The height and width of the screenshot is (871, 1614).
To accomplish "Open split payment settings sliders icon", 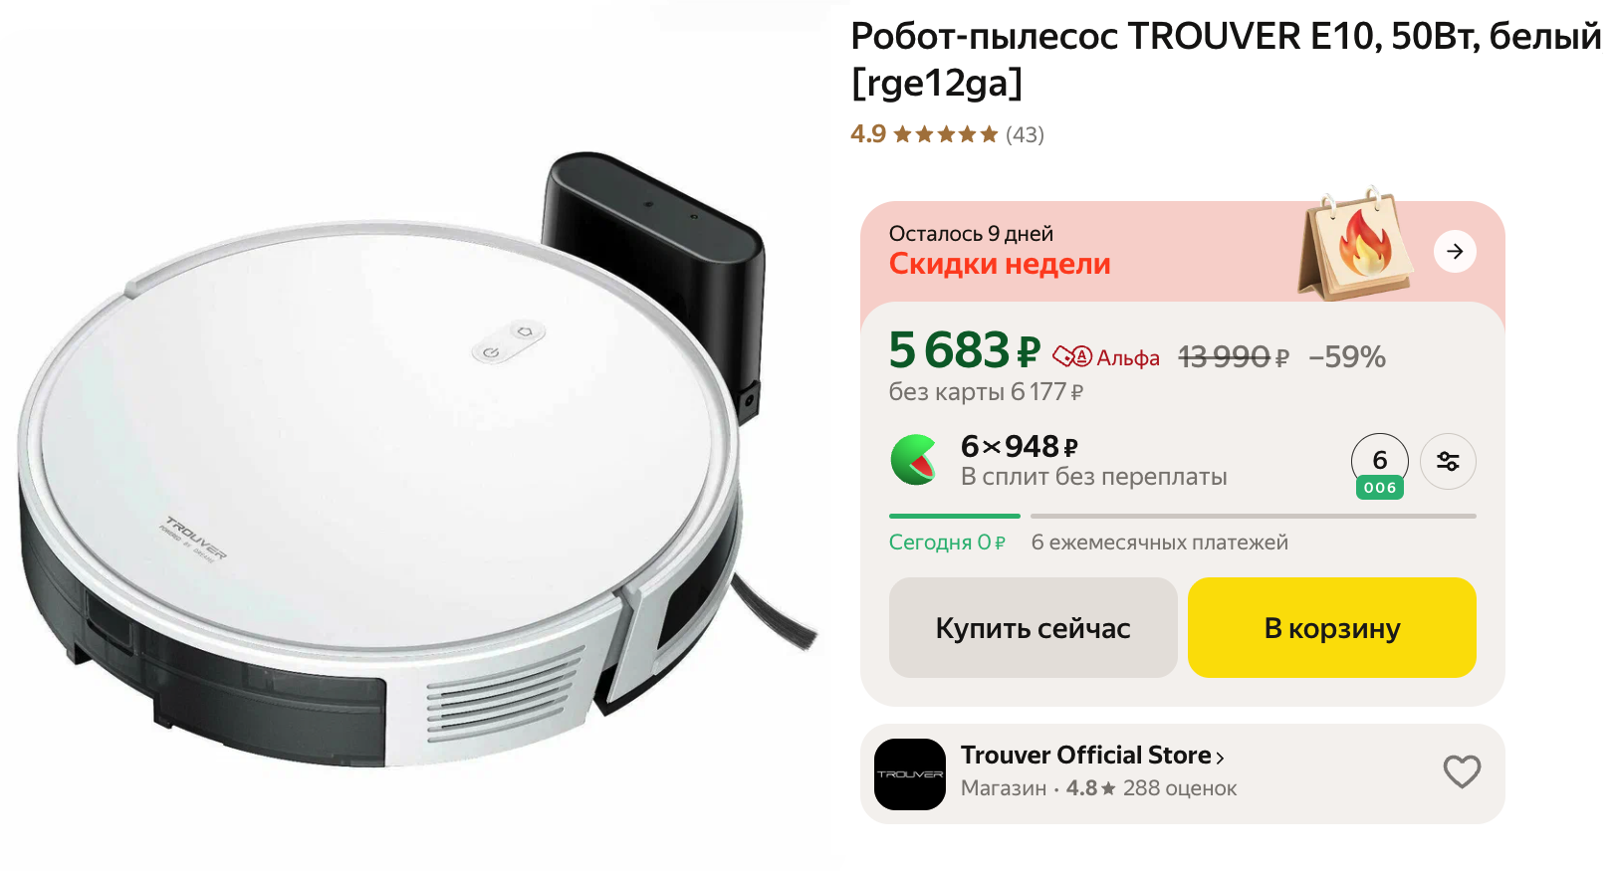I will click(x=1448, y=461).
